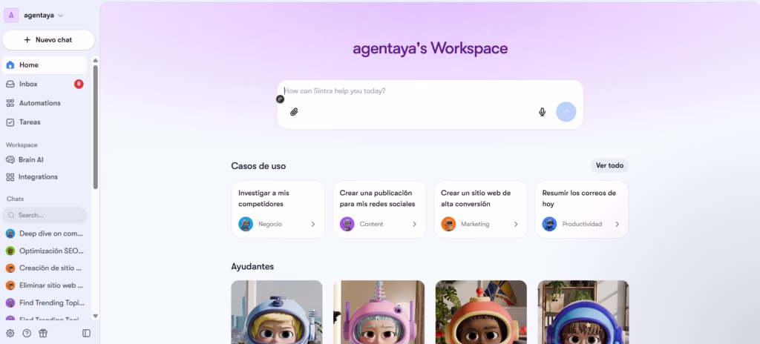Open chat Optimización SEO...
The width and height of the screenshot is (760, 344).
(x=45, y=251)
